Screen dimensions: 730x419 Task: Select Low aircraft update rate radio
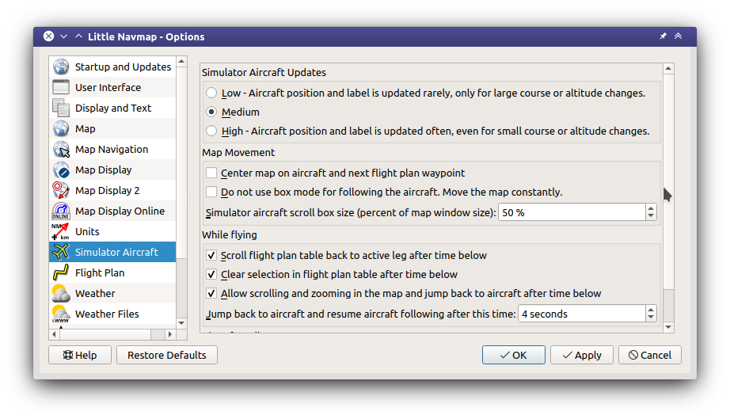click(x=211, y=93)
